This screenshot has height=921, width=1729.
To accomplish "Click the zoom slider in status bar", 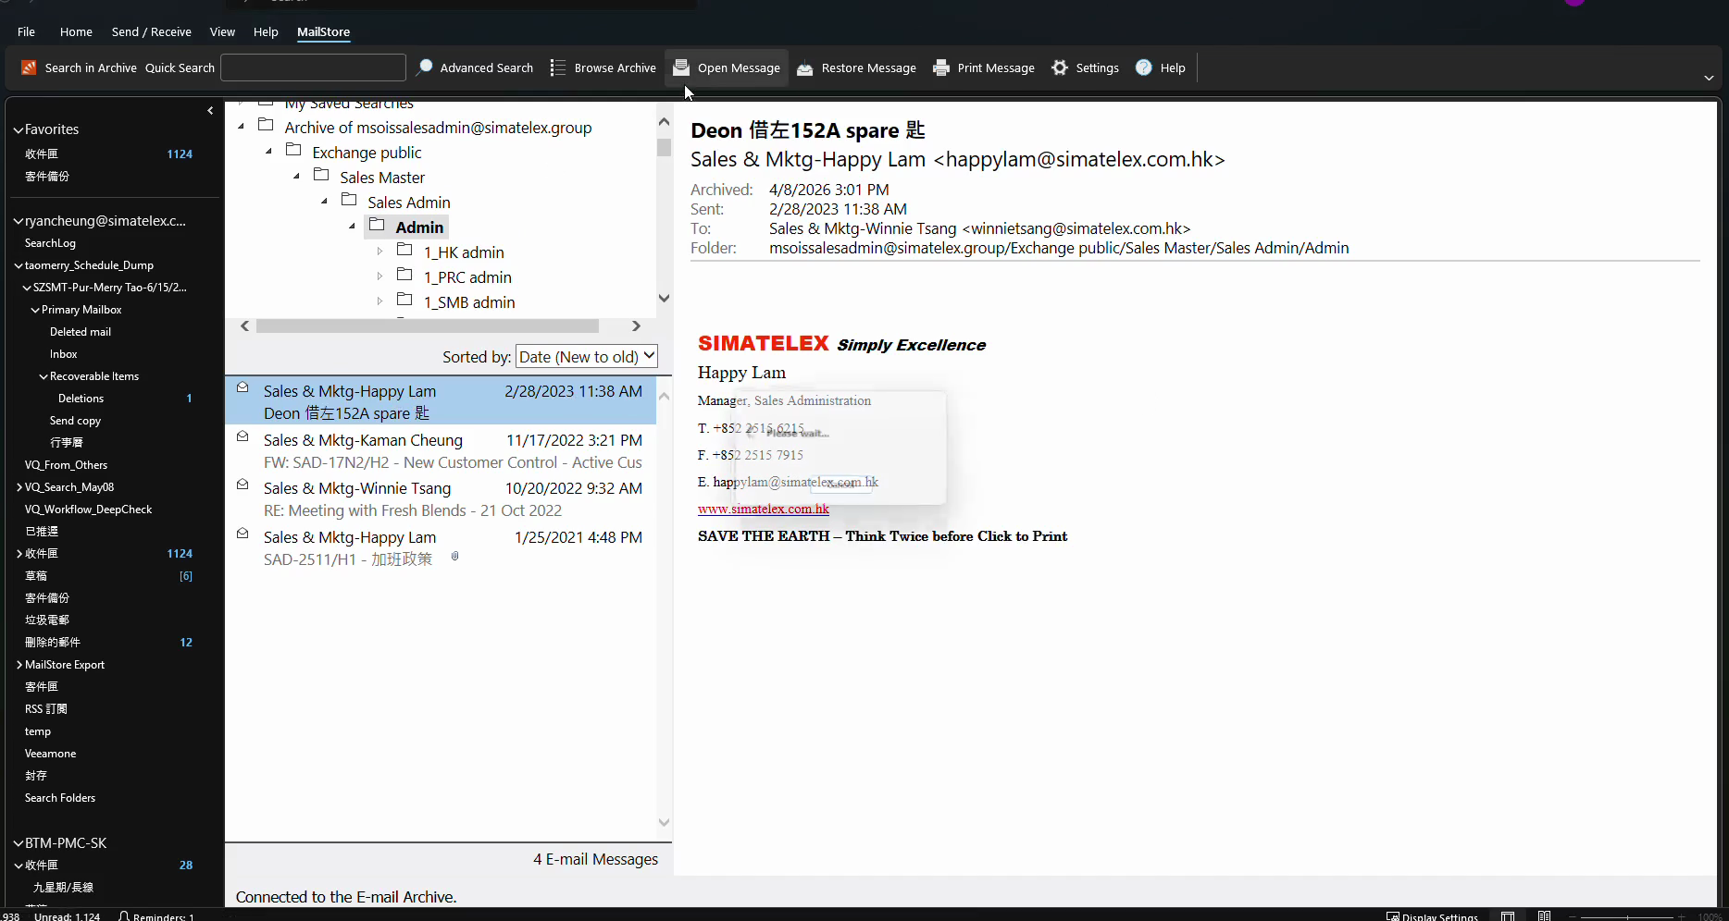I will click(x=1626, y=916).
